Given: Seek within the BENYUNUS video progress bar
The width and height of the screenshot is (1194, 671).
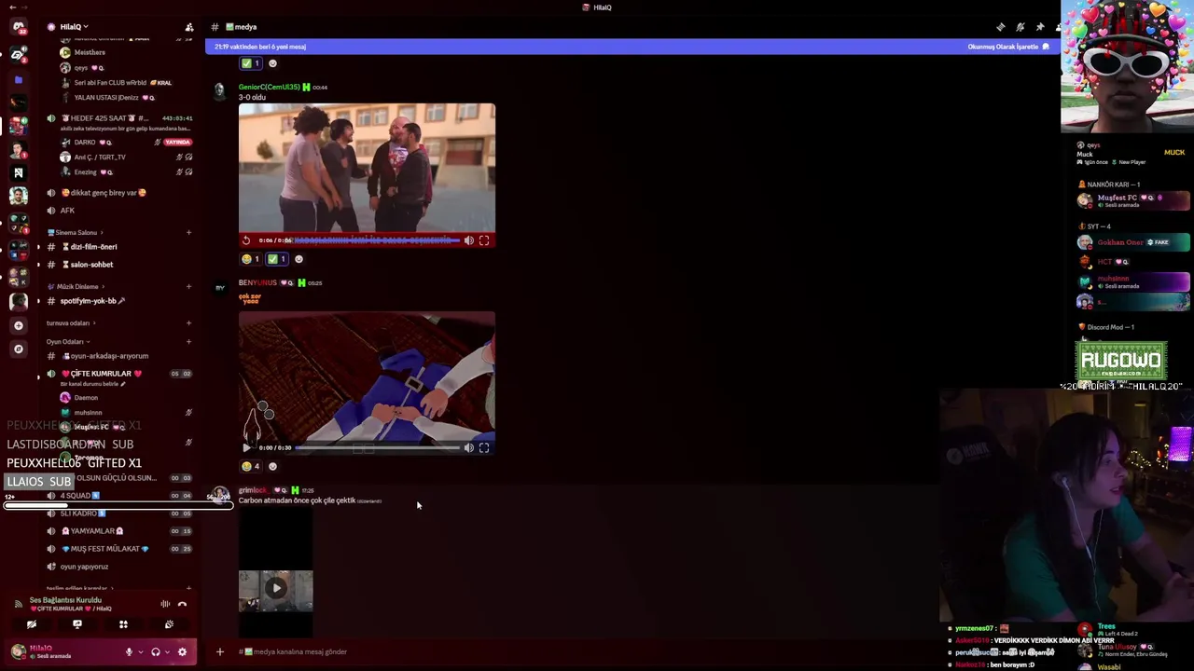Looking at the screenshot, I should [377, 448].
